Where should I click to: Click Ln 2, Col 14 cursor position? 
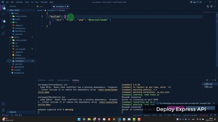(137, 115)
